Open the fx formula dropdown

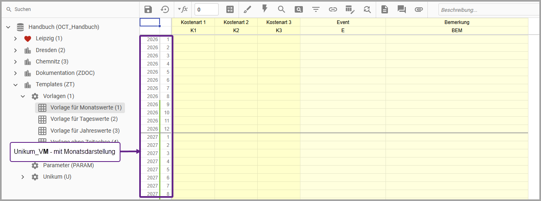point(183,9)
